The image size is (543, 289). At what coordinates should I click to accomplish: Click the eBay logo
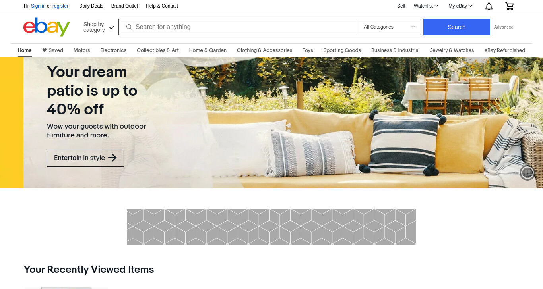[47, 27]
